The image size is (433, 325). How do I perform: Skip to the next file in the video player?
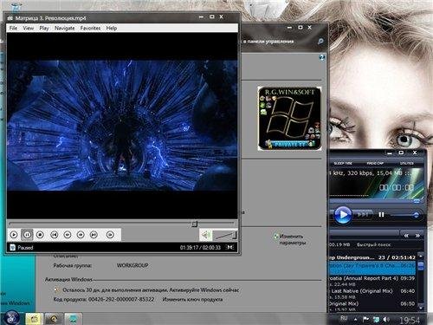coord(94,235)
